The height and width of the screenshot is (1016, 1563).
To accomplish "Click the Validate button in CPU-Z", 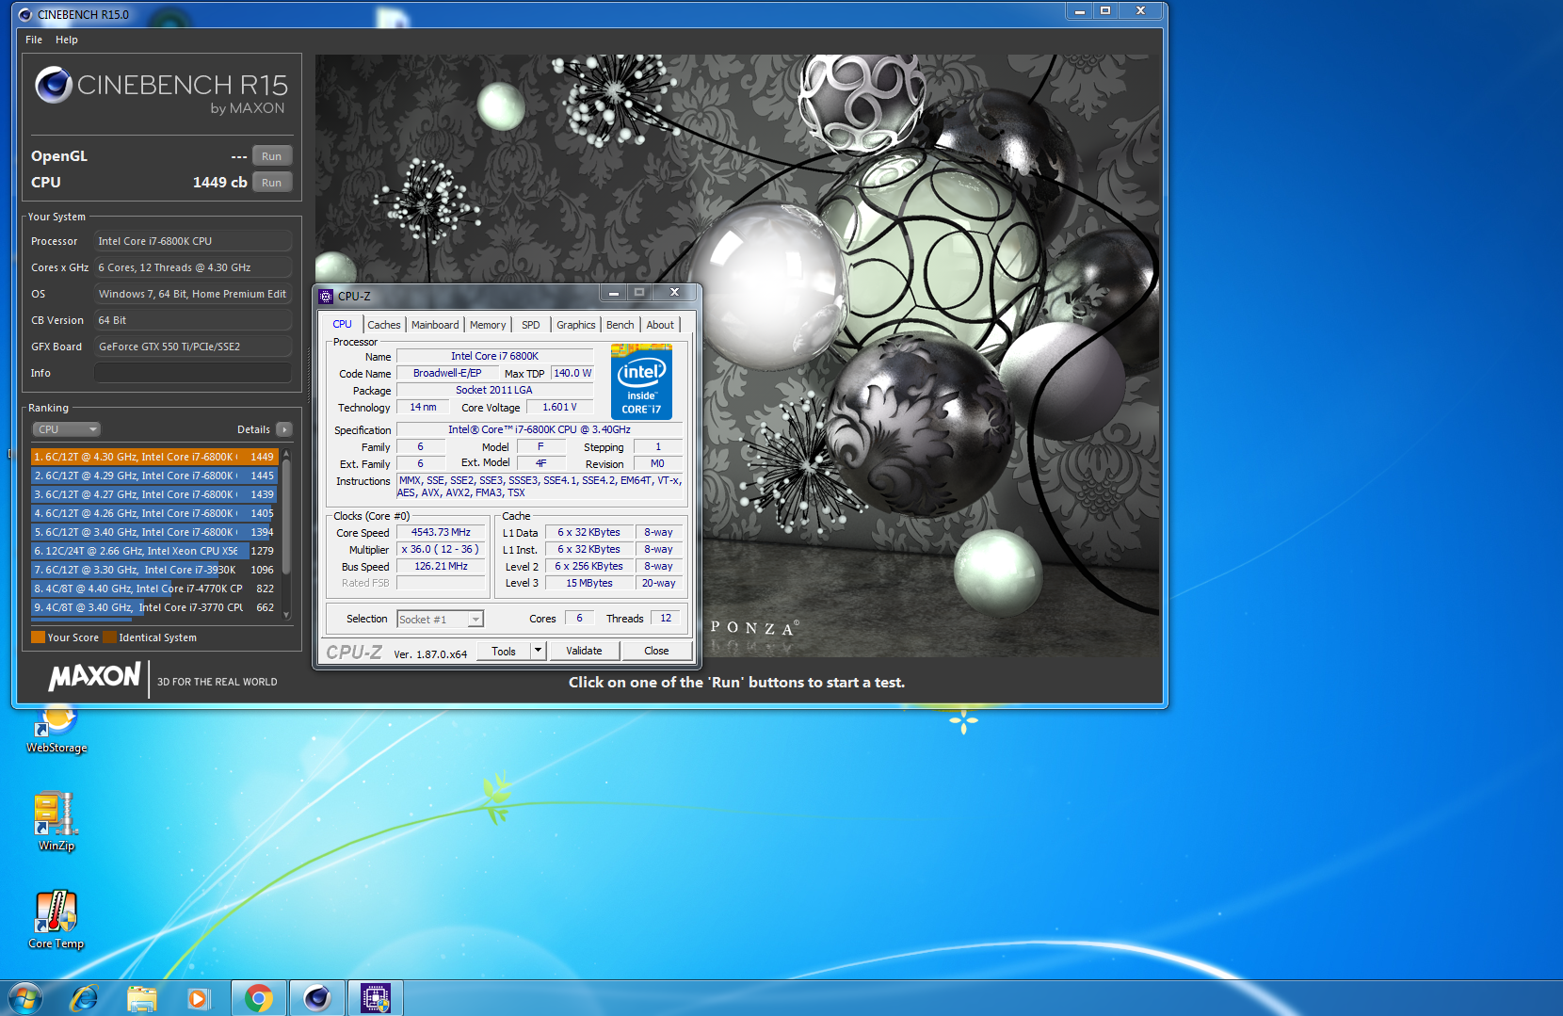I will (584, 651).
